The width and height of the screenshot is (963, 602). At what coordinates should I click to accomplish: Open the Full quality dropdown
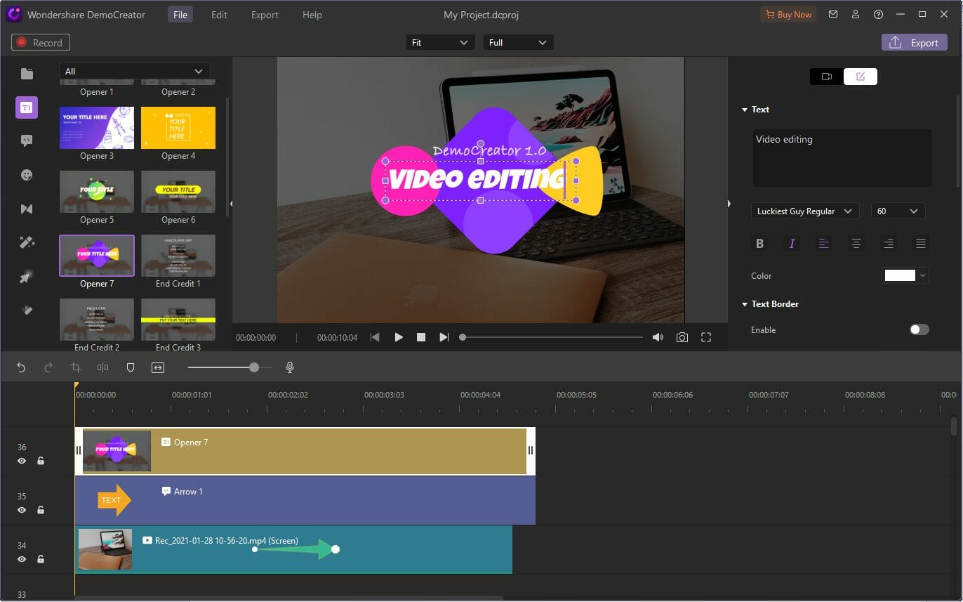click(518, 43)
